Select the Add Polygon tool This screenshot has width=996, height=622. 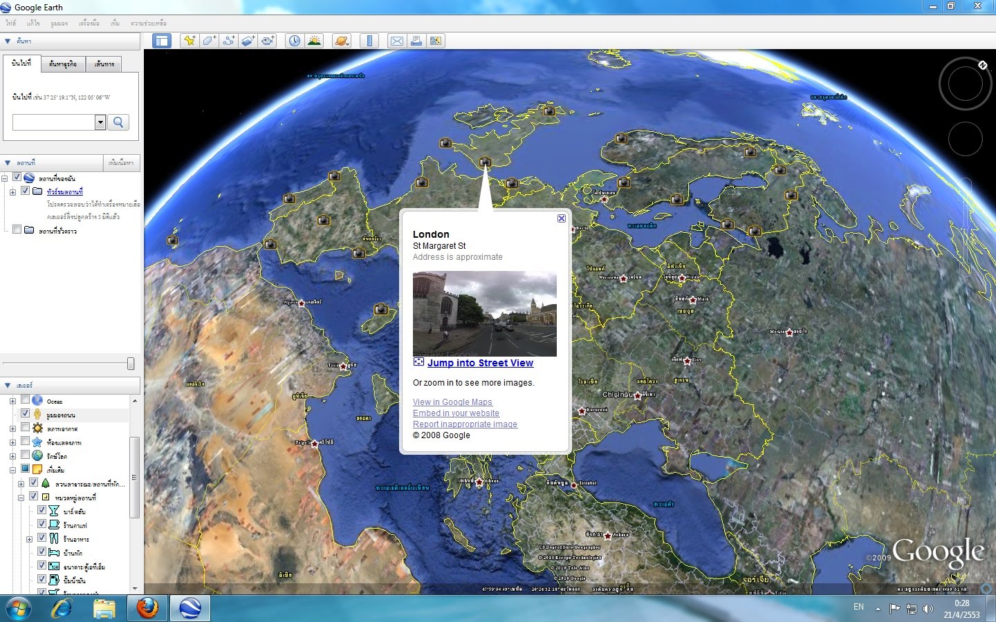[209, 40]
